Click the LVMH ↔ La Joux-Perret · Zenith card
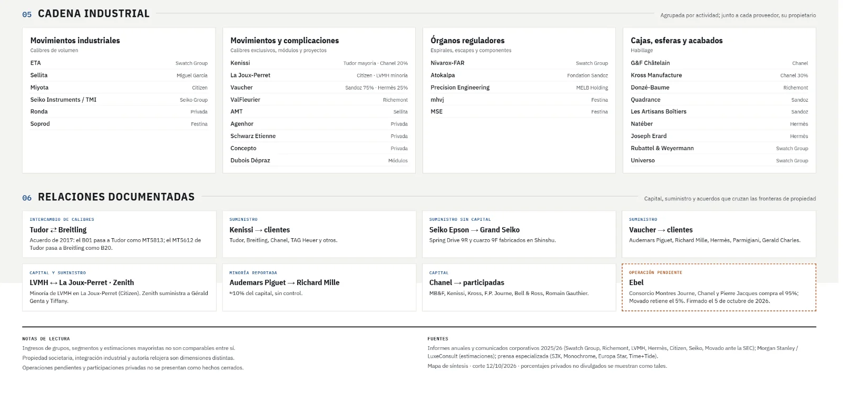Screen dimensions: 843x401 pos(119,287)
